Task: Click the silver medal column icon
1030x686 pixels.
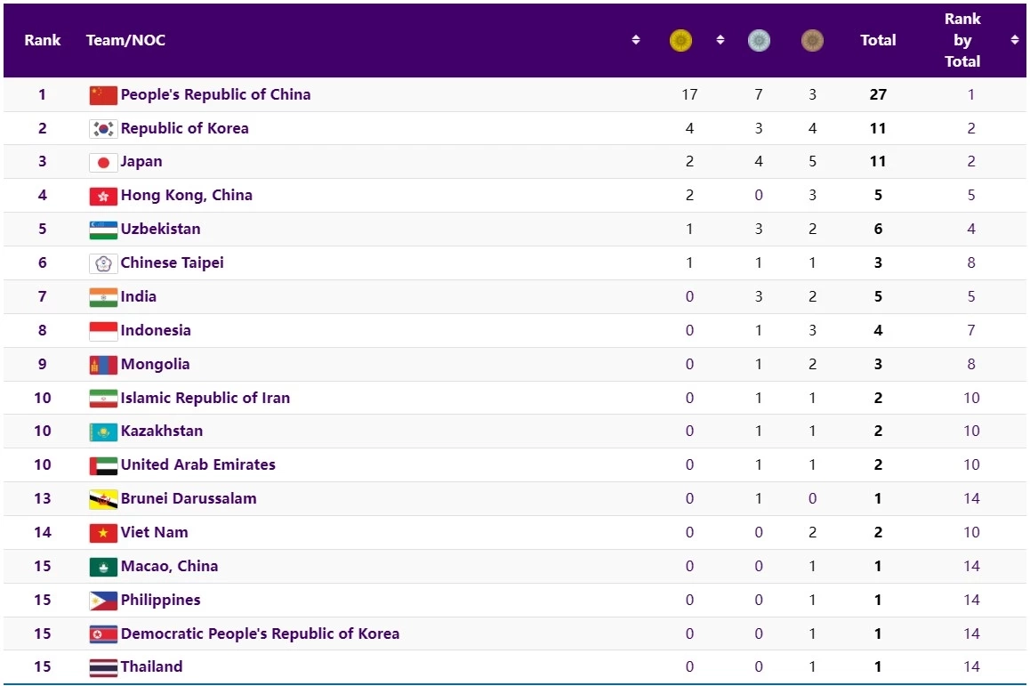Action: [x=759, y=40]
